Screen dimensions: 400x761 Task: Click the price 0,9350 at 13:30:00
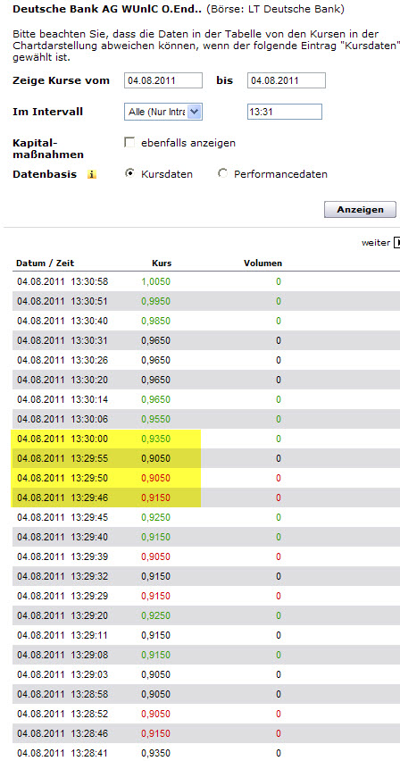pyautogui.click(x=156, y=439)
